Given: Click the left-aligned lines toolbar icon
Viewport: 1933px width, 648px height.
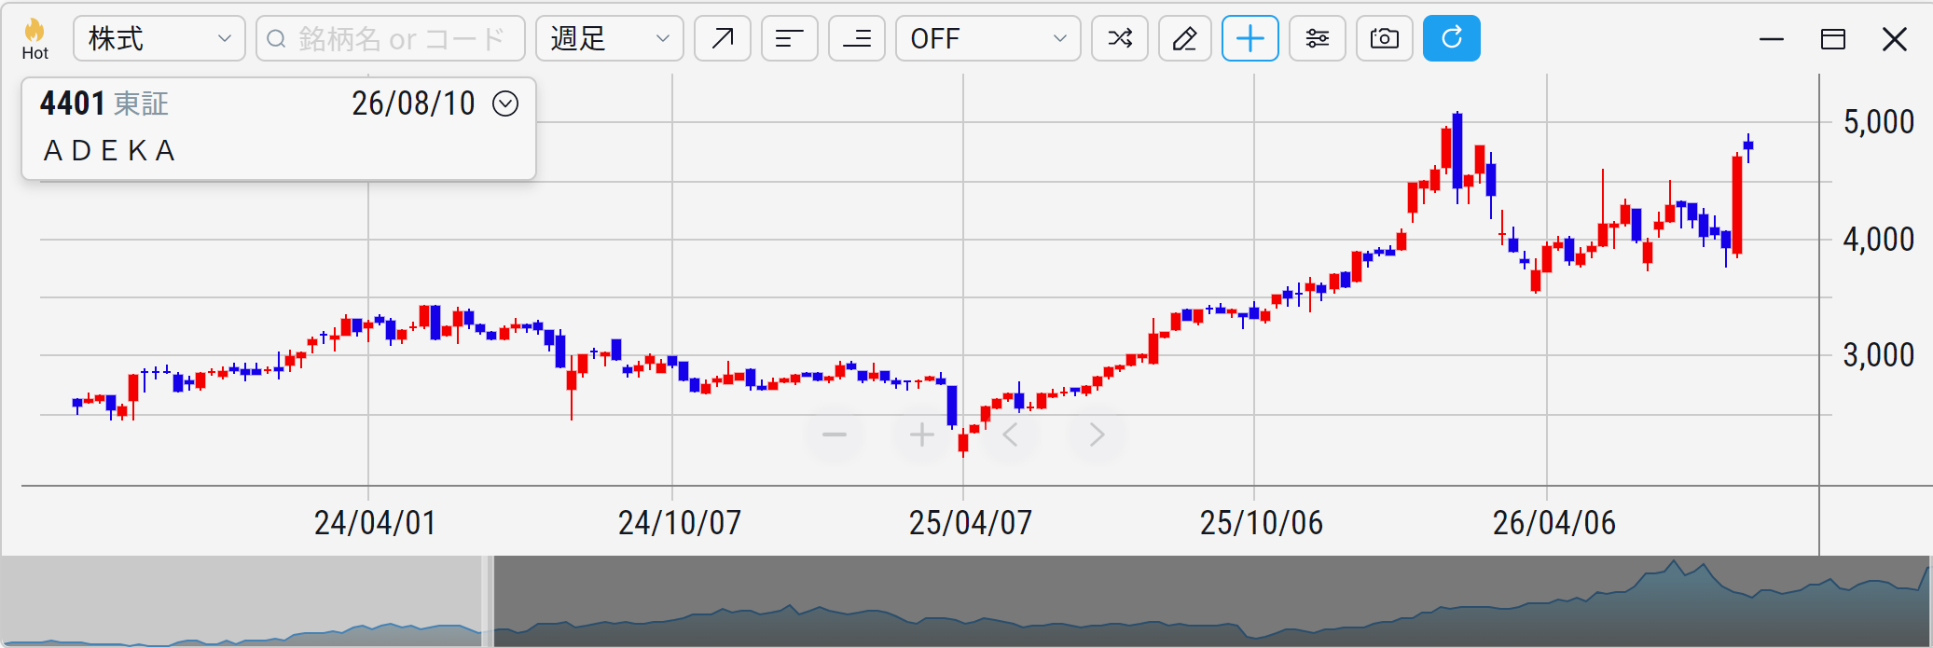Looking at the screenshot, I should pyautogui.click(x=790, y=38).
